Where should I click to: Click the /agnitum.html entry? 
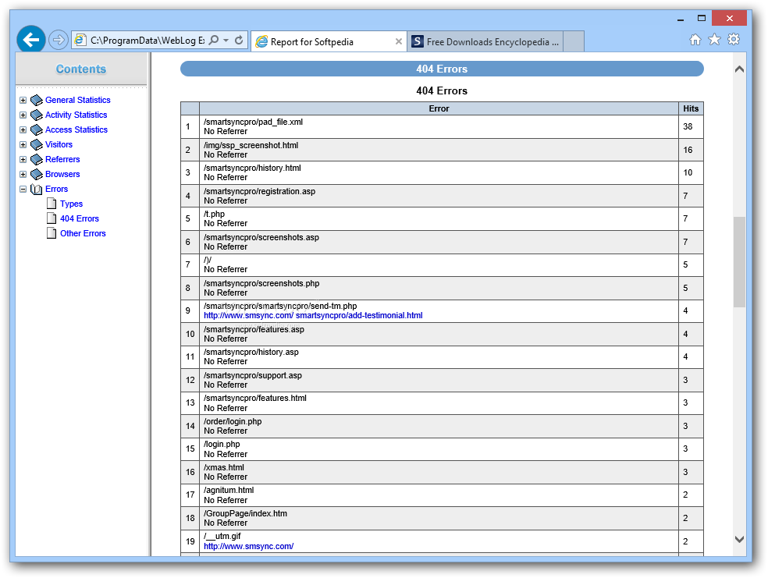[229, 490]
